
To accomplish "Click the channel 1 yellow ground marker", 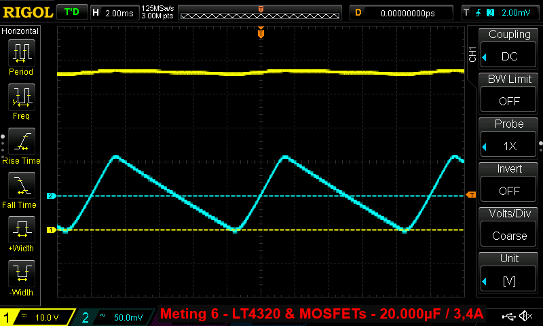I will coord(52,230).
